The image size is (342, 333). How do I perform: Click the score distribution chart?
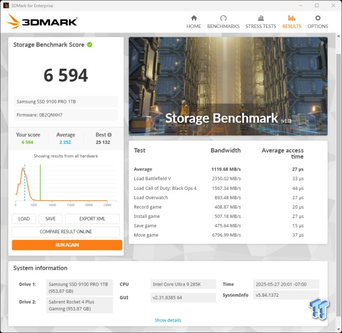click(x=66, y=185)
